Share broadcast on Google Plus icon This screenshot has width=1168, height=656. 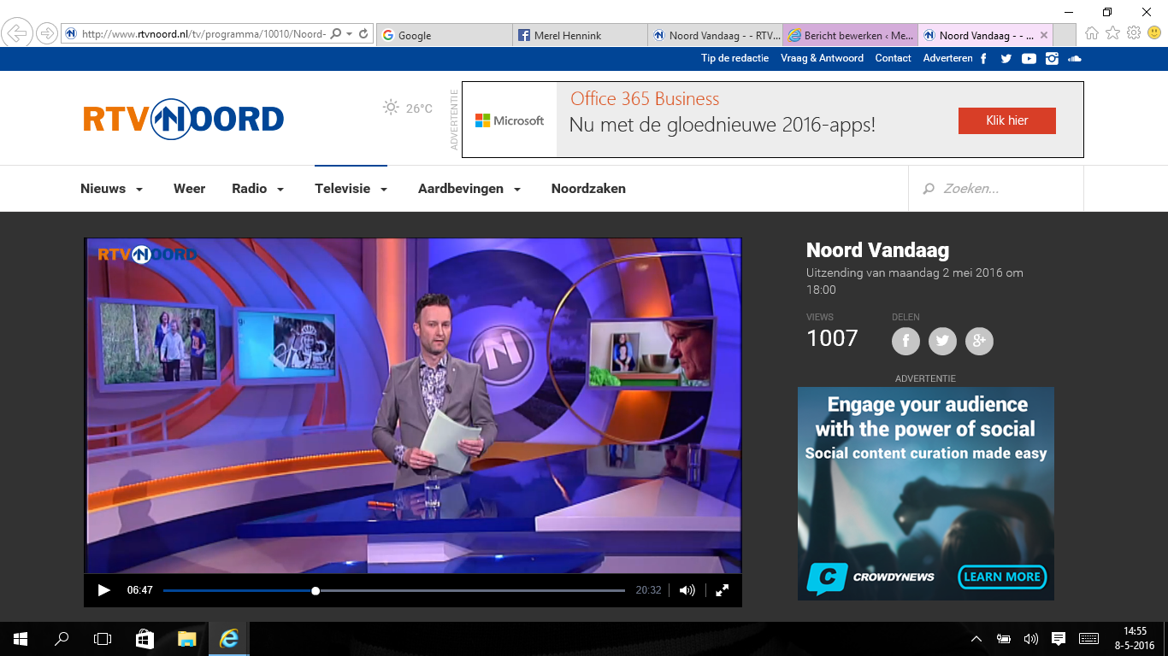[x=979, y=341]
